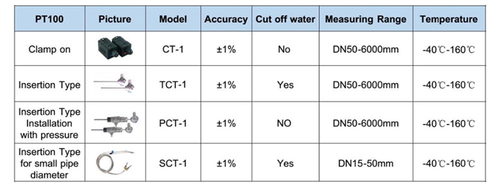The image size is (500, 187).
Task: Click the Cut off water header
Action: [285, 19]
